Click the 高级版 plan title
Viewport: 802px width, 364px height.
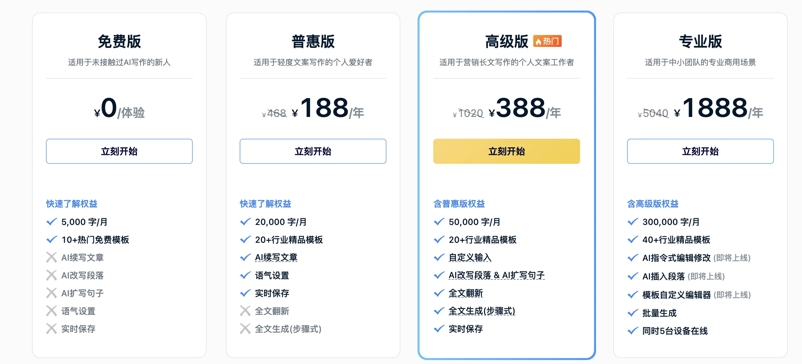[506, 42]
